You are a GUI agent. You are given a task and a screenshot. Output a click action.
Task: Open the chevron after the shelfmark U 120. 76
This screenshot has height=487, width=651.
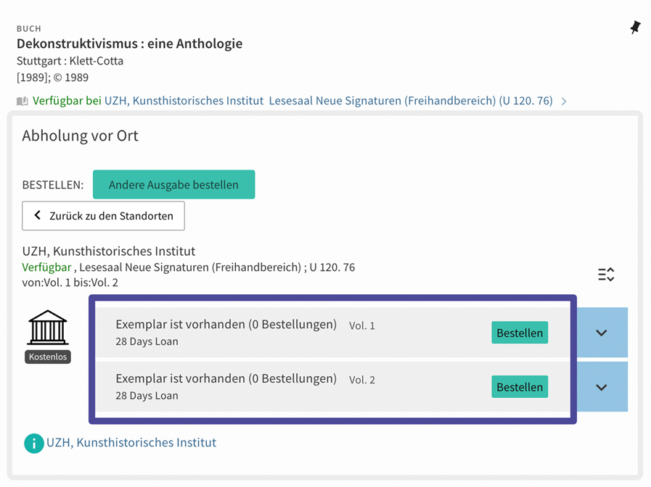coord(565,101)
